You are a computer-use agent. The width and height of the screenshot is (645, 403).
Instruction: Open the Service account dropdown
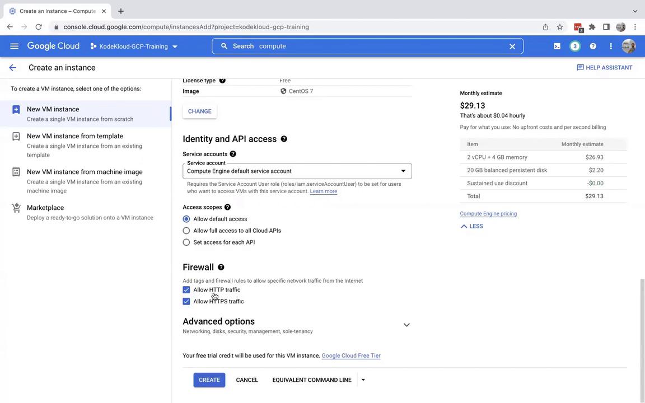297,171
